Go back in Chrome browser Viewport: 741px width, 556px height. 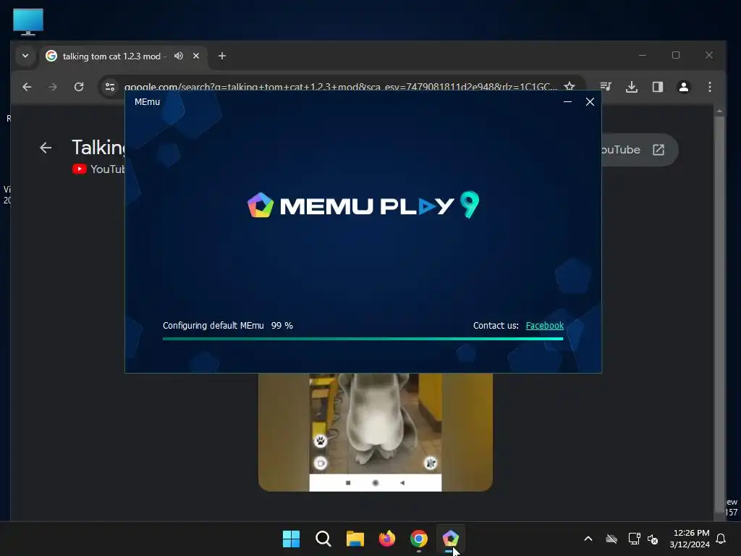point(27,87)
